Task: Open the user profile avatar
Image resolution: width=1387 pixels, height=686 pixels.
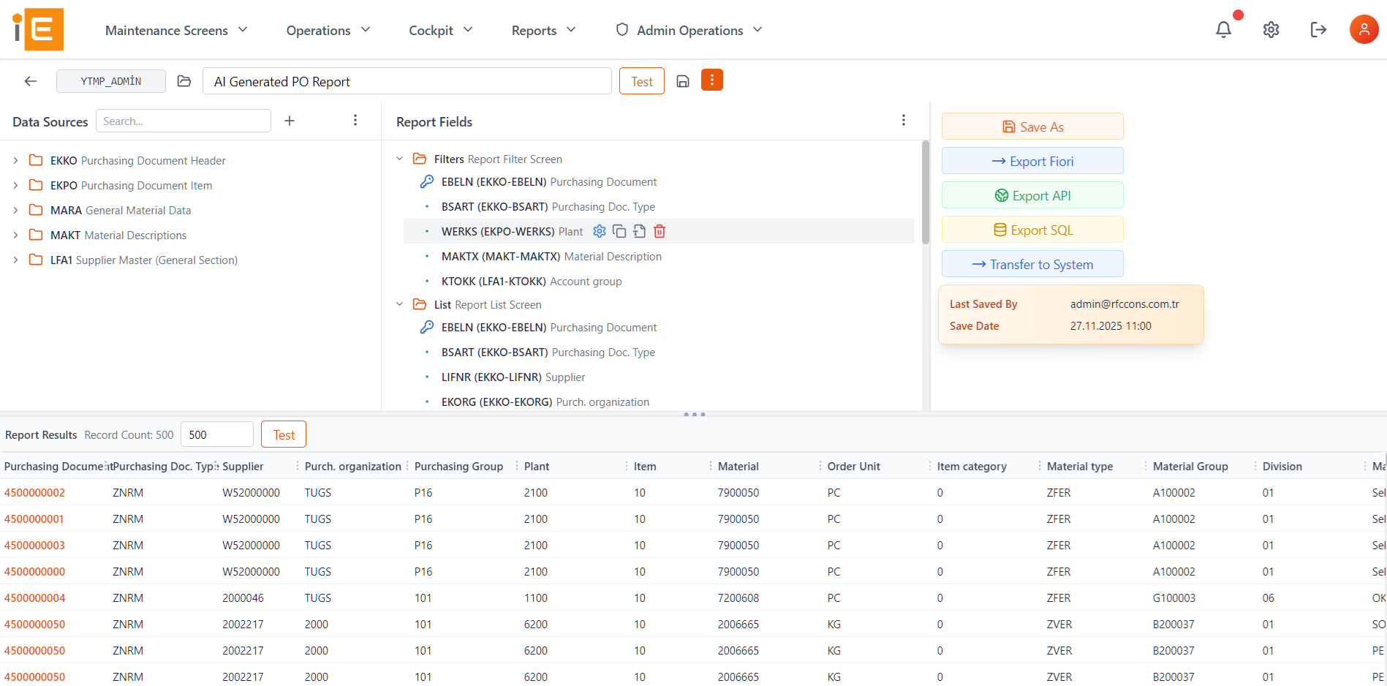Action: [x=1364, y=30]
